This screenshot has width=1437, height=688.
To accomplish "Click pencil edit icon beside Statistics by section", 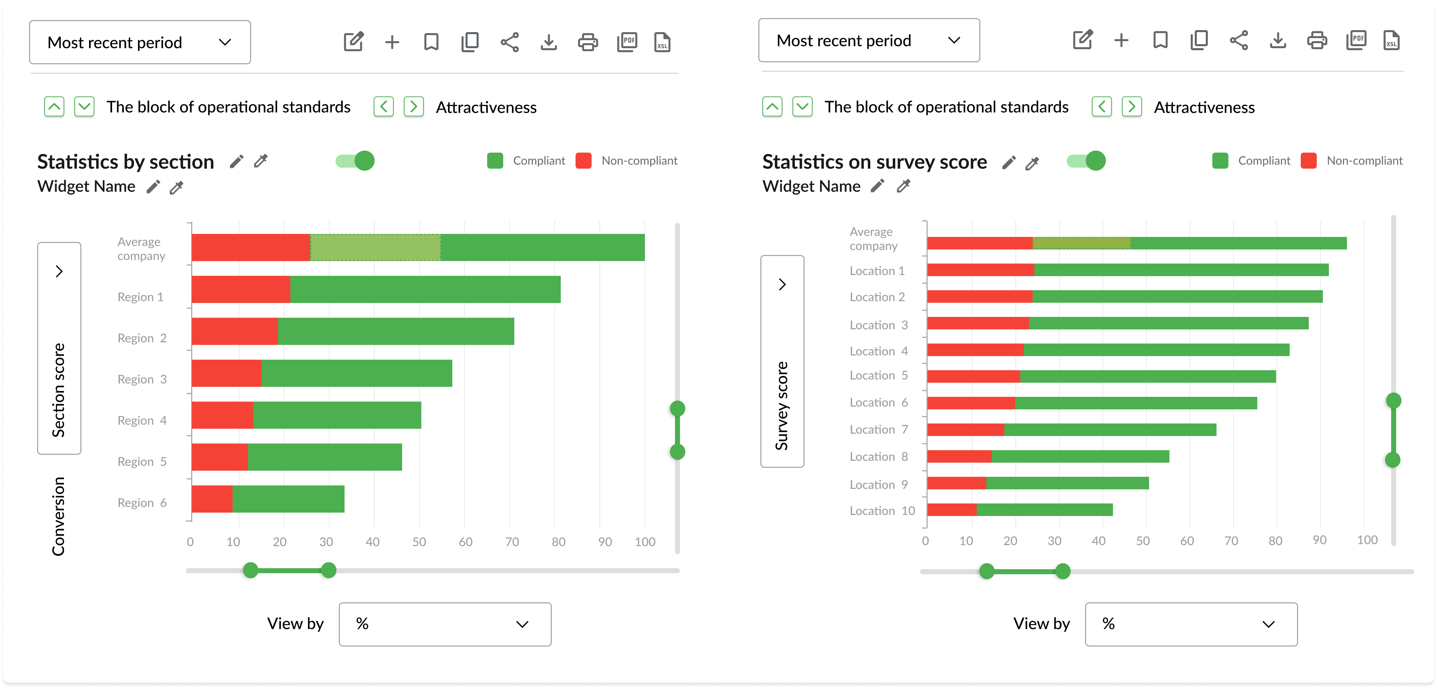I will click(236, 162).
